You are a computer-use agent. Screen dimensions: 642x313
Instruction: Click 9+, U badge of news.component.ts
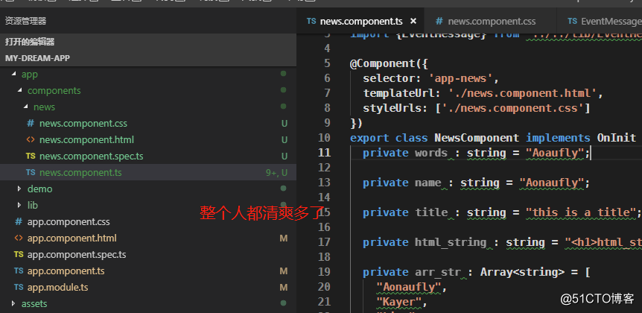276,173
